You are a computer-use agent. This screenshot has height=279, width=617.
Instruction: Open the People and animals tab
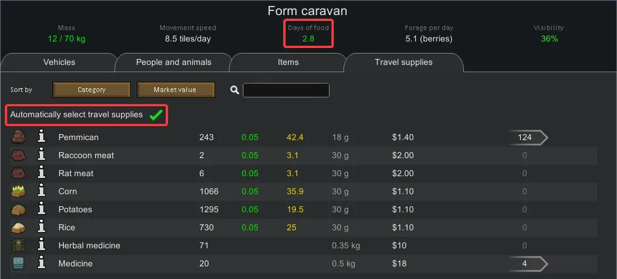(174, 63)
